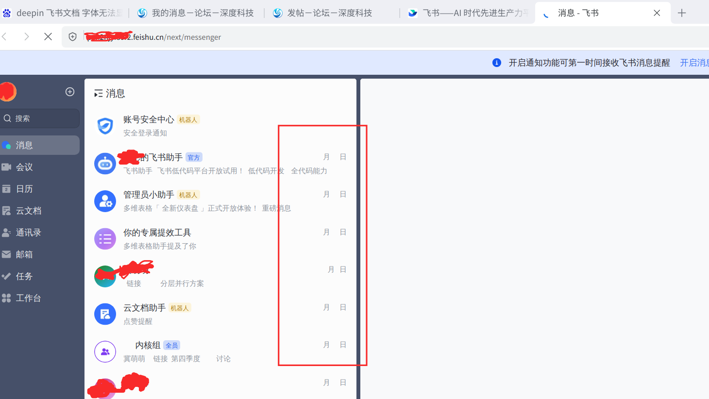Click the 开启消息 link in notification banner
Screen dimensions: 709x399
(694, 63)
